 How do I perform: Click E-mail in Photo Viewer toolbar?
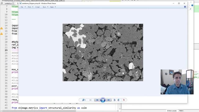[37, 7]
